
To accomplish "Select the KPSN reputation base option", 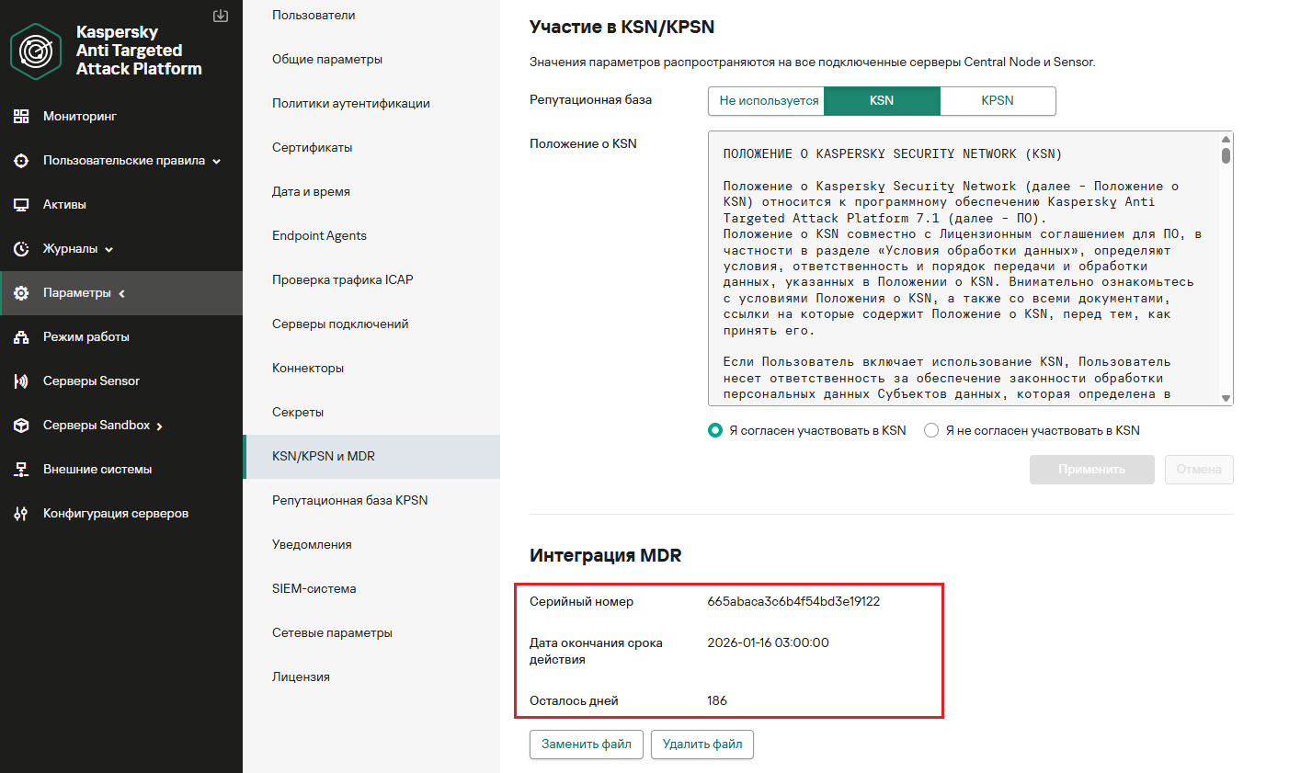I will pyautogui.click(x=998, y=101).
